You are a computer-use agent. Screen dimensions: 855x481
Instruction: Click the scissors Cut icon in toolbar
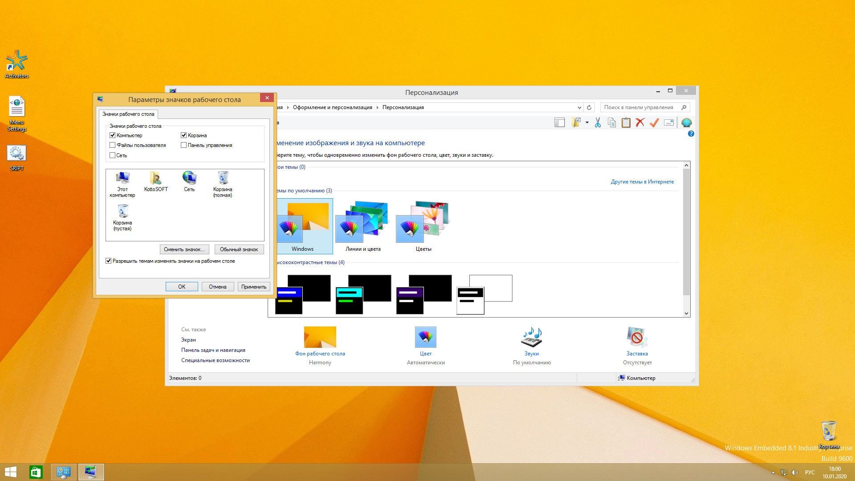pos(598,122)
